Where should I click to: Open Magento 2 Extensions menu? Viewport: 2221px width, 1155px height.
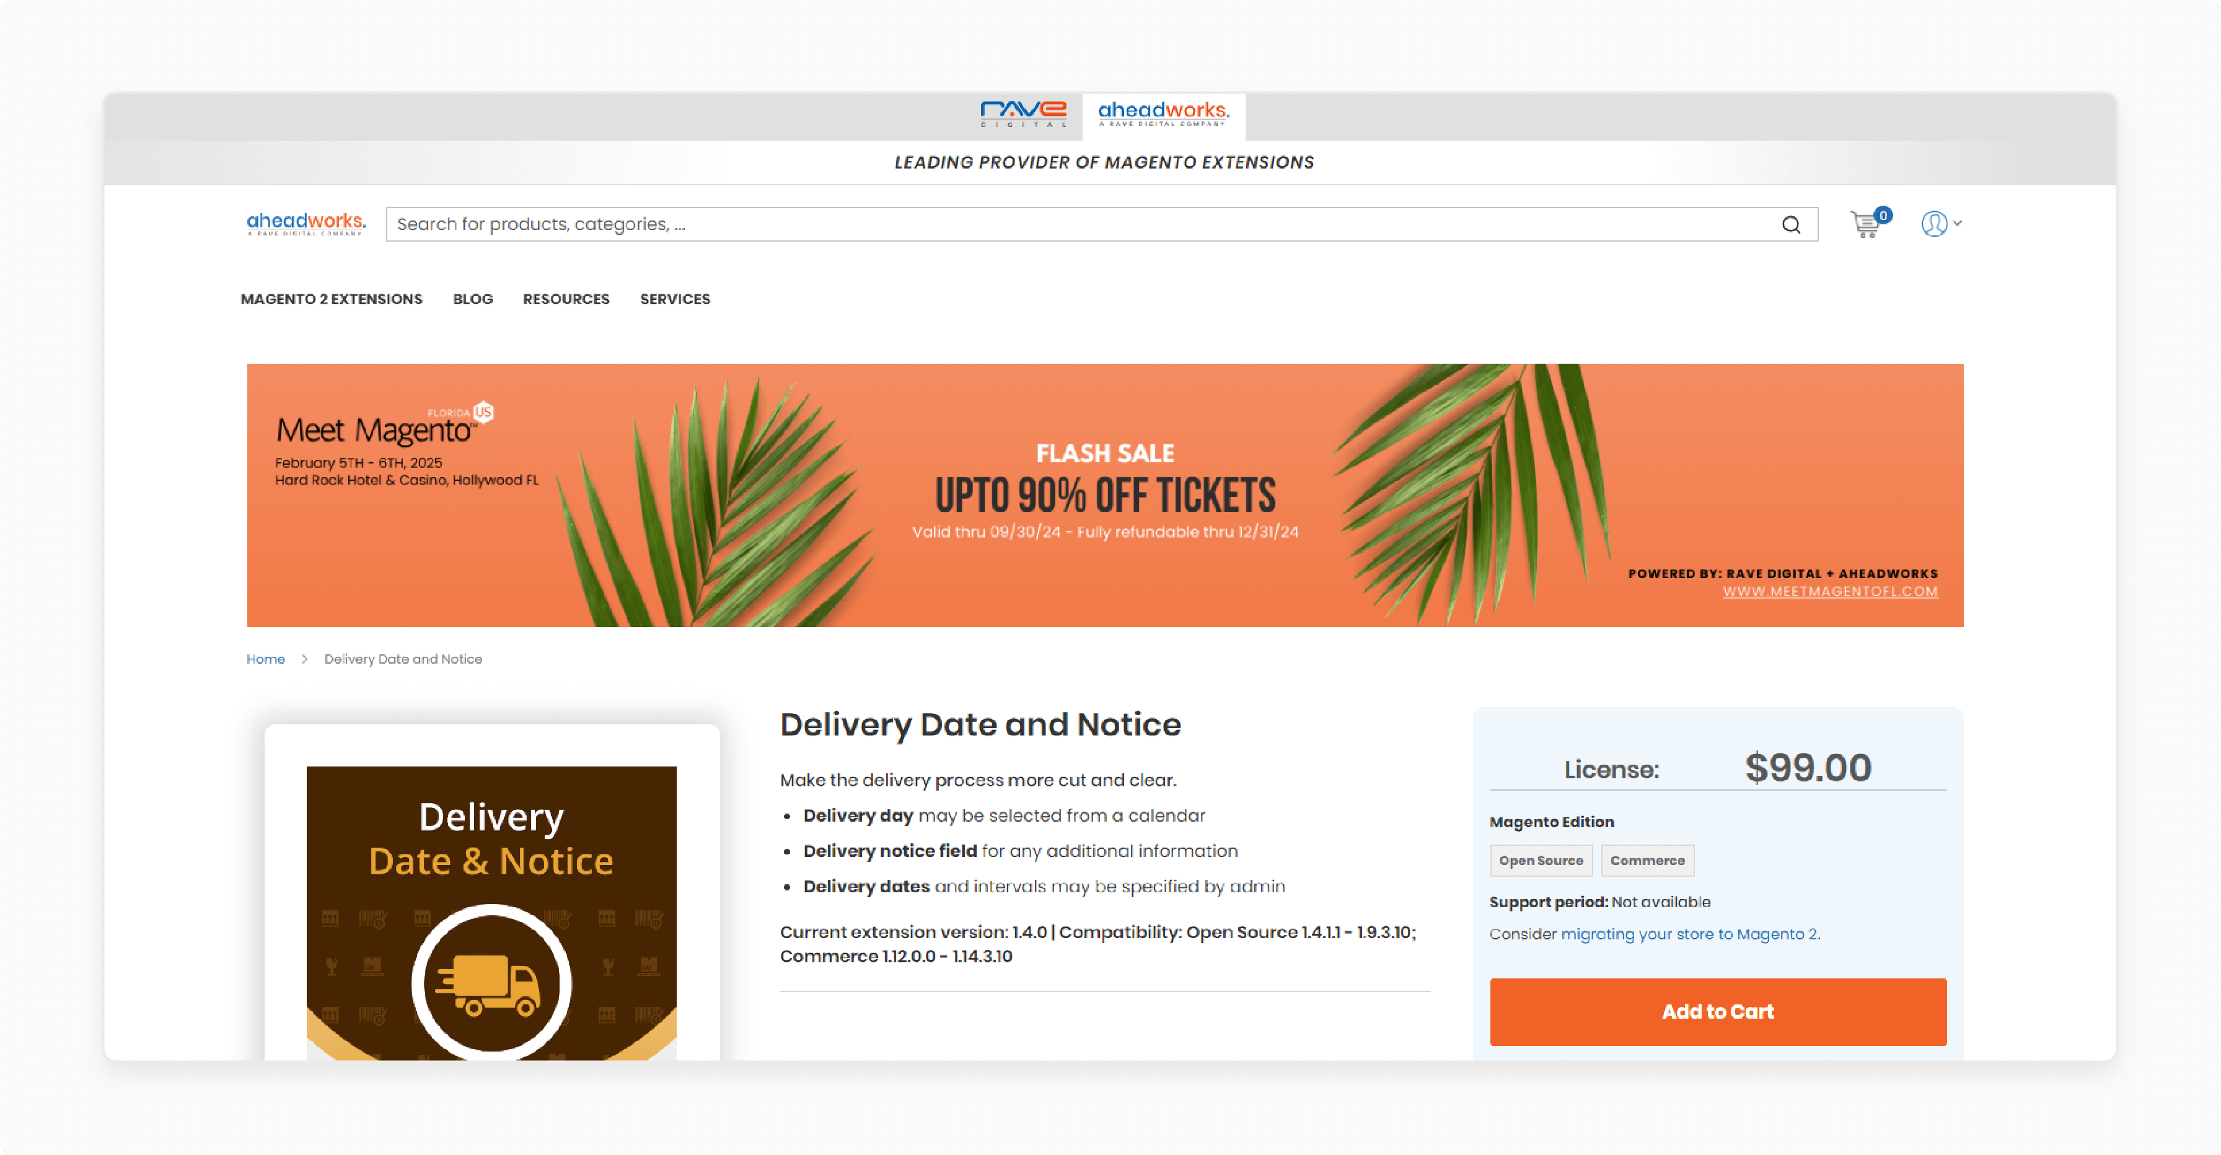tap(331, 299)
